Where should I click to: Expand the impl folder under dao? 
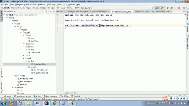pyautogui.click(x=26, y=38)
